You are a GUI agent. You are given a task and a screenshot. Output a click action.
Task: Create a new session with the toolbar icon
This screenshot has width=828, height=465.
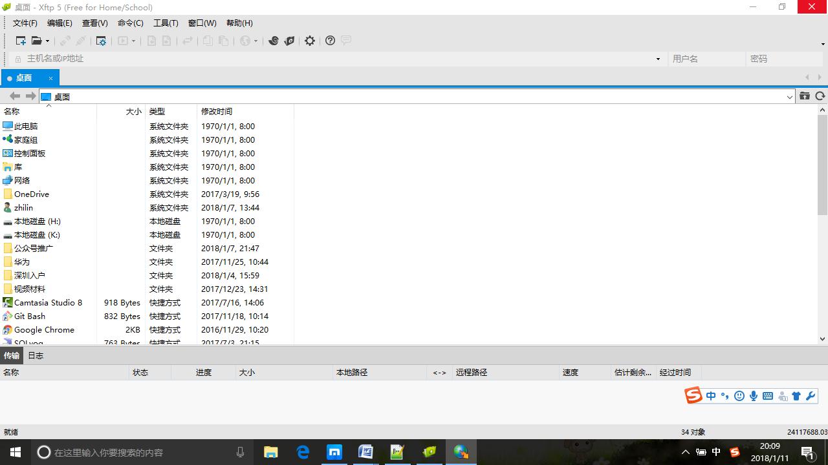[20, 40]
